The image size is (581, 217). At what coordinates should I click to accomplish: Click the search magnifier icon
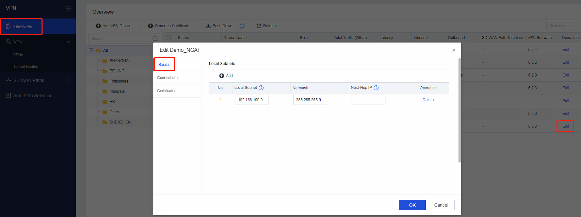click(x=155, y=38)
